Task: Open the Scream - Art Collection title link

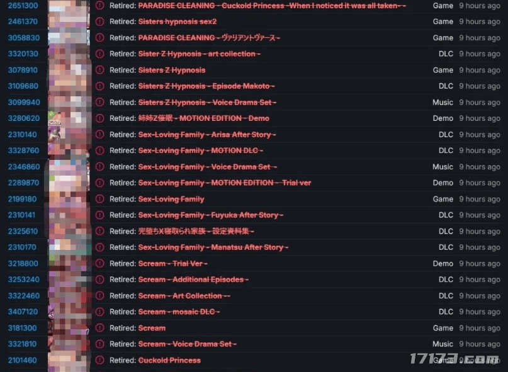Action: click(184, 296)
